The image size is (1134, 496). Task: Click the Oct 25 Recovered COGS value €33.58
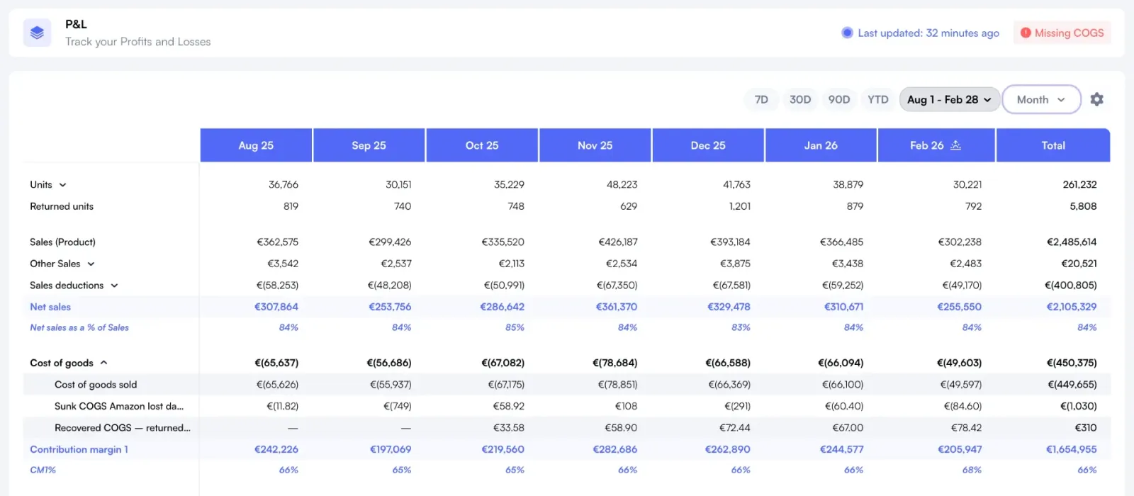(x=509, y=428)
